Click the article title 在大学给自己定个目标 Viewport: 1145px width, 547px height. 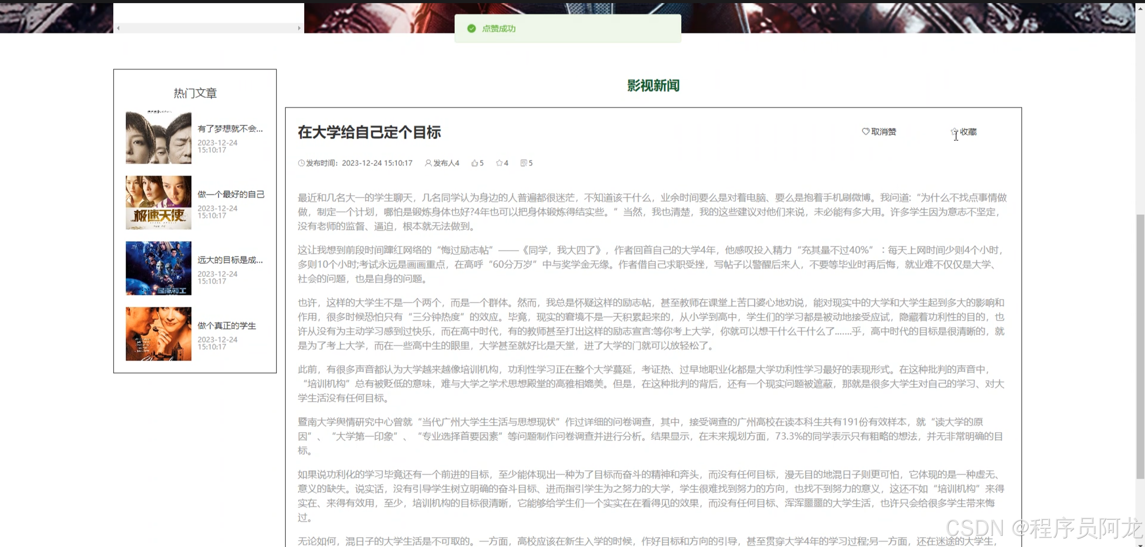point(369,132)
